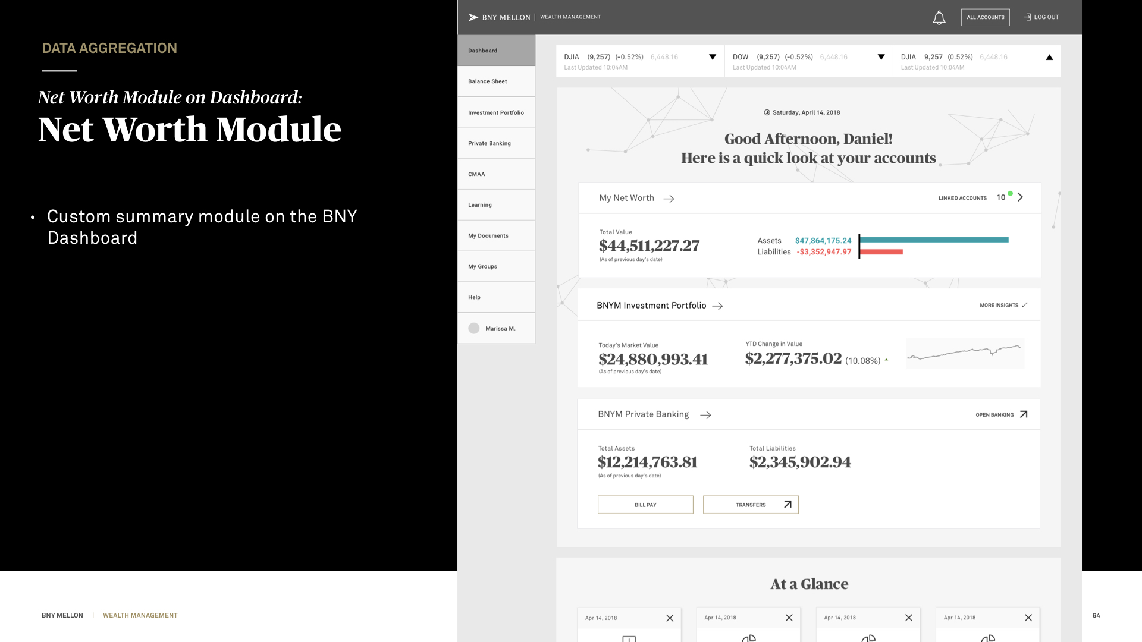Viewport: 1142px width, 642px height.
Task: Open Help from the sidebar
Action: [x=497, y=297]
